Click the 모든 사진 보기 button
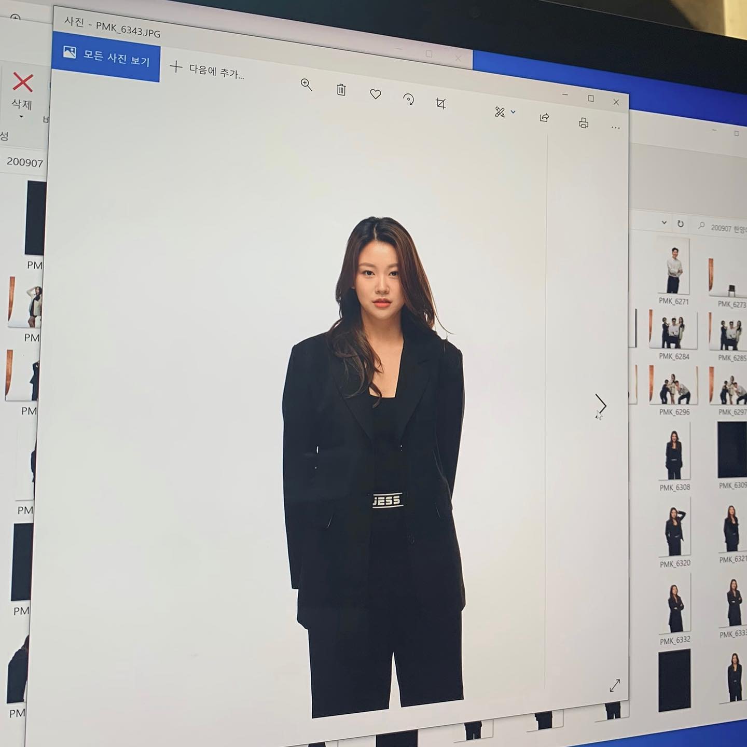747x747 pixels. click(106, 56)
